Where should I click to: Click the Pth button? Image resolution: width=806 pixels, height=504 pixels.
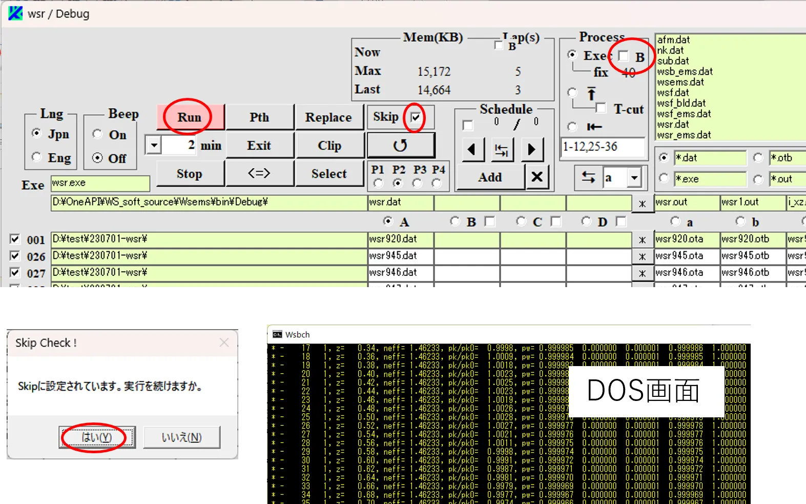coord(259,117)
